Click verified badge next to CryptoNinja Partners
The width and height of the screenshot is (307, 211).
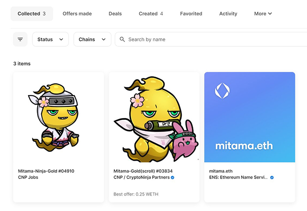[x=172, y=177]
